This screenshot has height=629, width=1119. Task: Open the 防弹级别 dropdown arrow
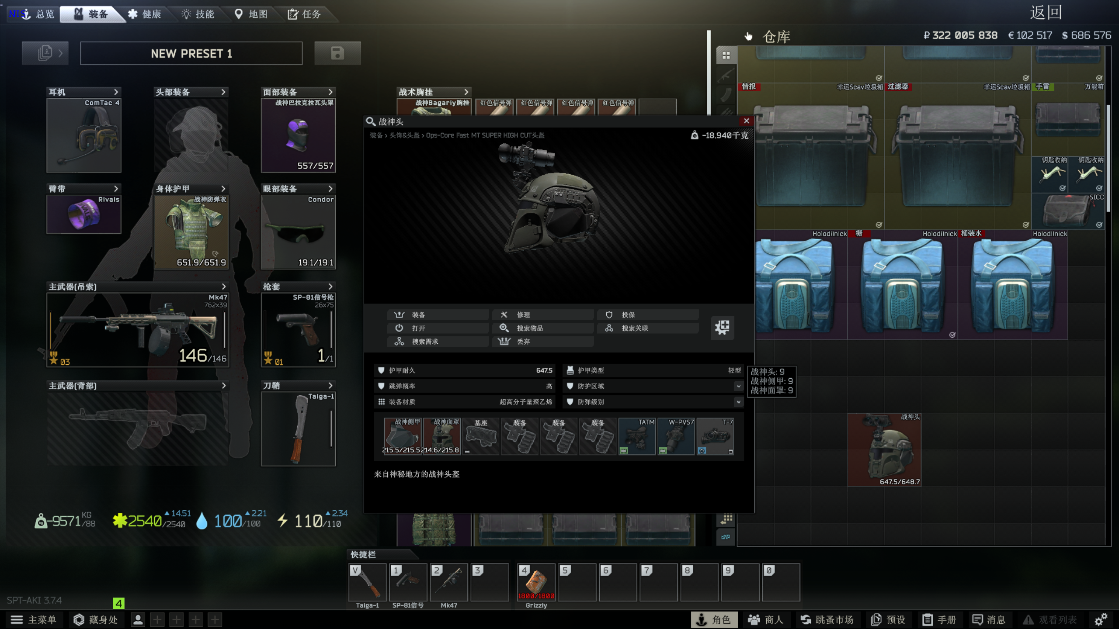pos(738,402)
